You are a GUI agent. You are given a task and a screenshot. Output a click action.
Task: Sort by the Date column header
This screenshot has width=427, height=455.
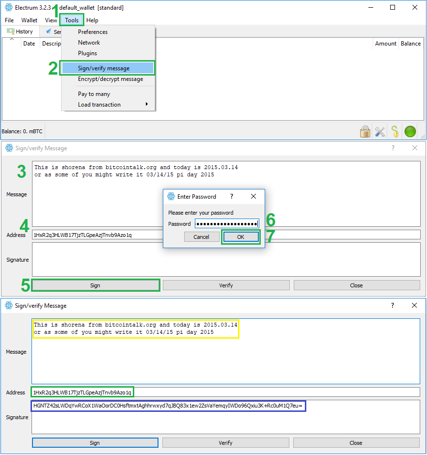coord(29,44)
